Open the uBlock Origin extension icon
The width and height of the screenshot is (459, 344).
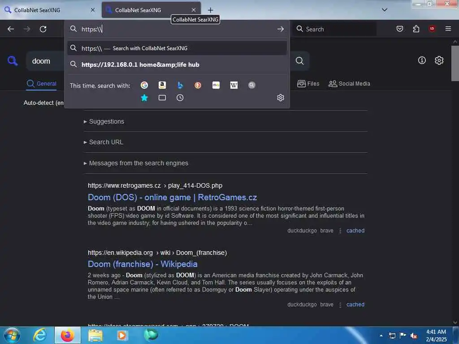pos(432,29)
